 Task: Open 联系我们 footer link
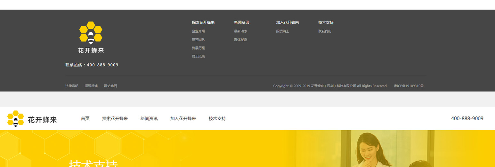point(325,31)
